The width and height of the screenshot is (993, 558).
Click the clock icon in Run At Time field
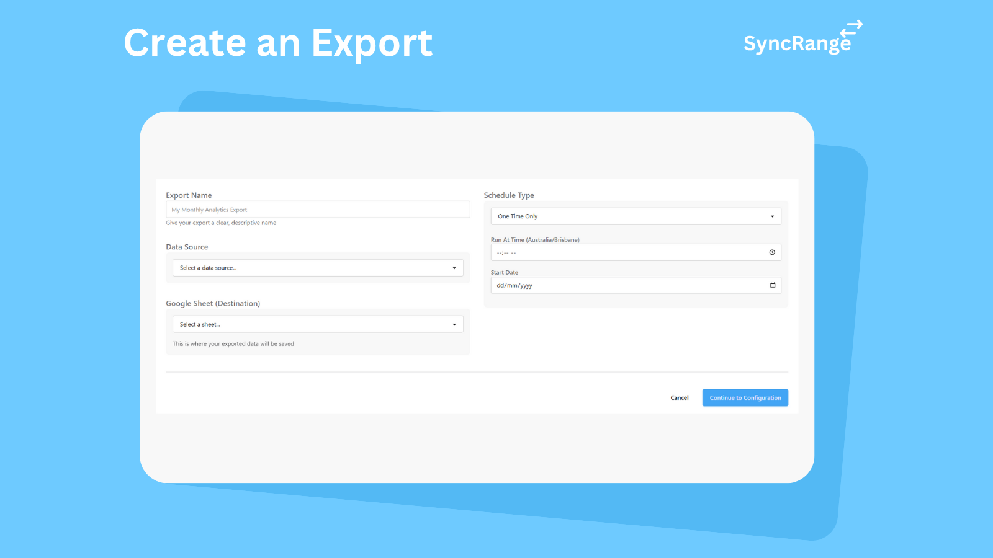pyautogui.click(x=772, y=252)
